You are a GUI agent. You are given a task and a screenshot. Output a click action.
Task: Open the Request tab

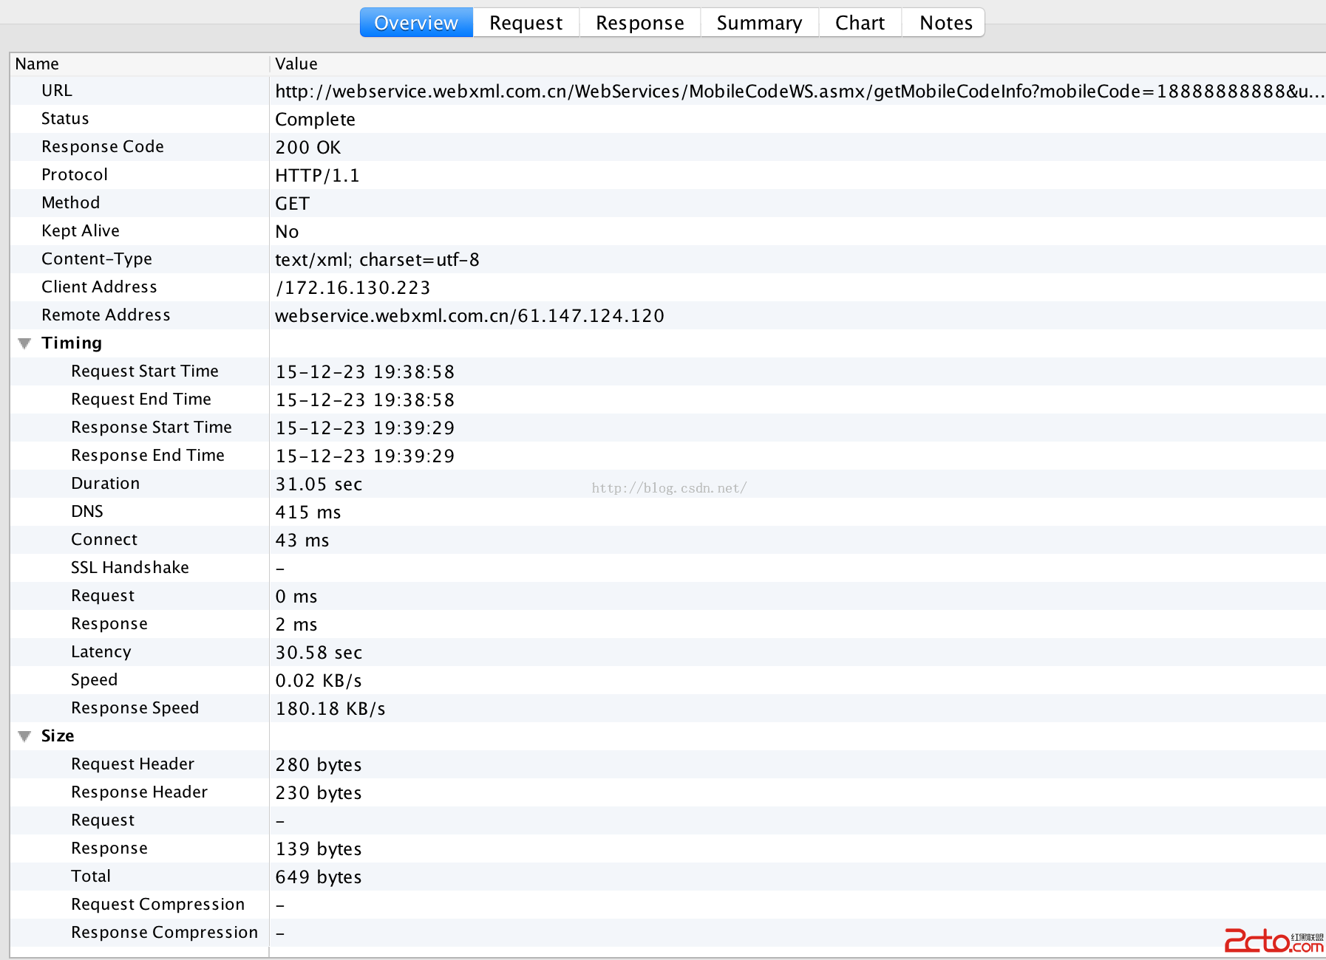pos(526,23)
